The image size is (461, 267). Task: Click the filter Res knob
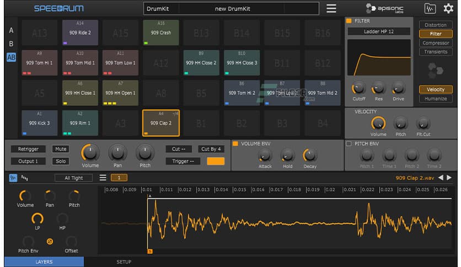point(378,88)
